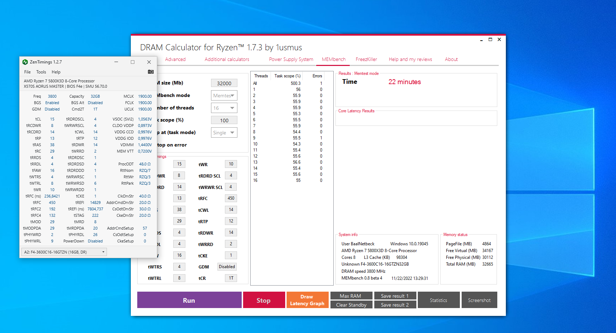Click the task scope field showing 100
This screenshot has height=333, width=616.
point(224,120)
